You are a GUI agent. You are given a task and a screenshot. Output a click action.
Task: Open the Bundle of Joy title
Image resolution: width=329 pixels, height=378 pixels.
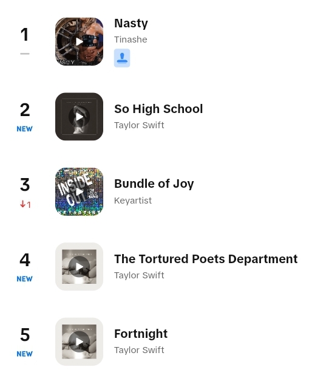[154, 184]
